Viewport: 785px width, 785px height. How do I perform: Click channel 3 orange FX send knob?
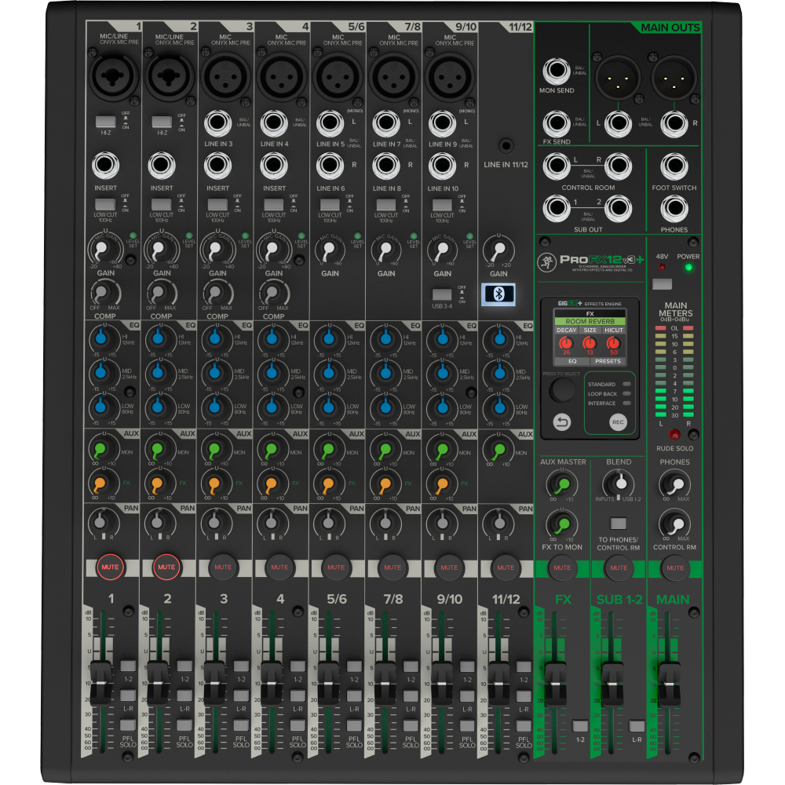pyautogui.click(x=214, y=484)
